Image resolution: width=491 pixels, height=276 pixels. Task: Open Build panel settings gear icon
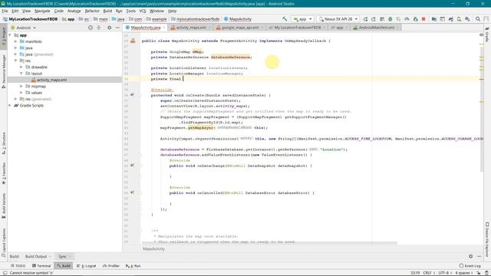tap(470, 256)
